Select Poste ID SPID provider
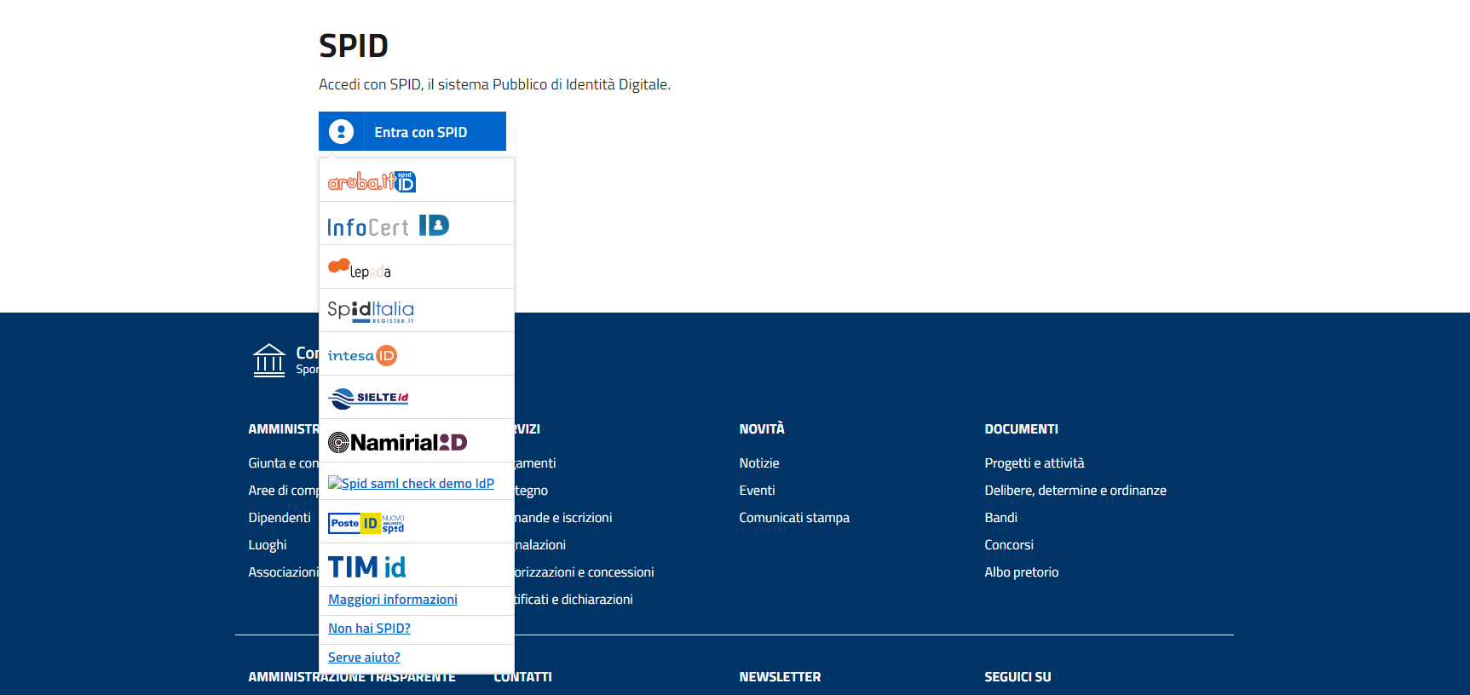Viewport: 1470px width, 695px height. (366, 523)
